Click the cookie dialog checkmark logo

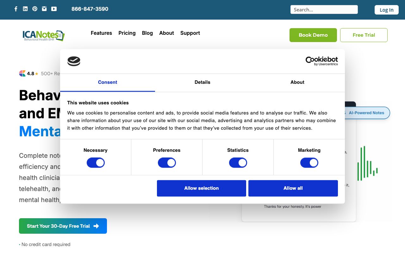(74, 61)
